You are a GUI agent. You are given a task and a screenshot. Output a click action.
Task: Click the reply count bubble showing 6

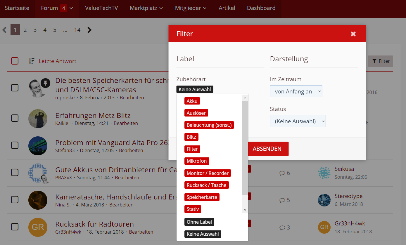click(x=284, y=173)
